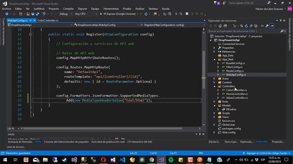The height and width of the screenshot is (164, 293).
Task: Click the Solution Explorer refresh icon
Action: pyautogui.click(x=246, y=26)
